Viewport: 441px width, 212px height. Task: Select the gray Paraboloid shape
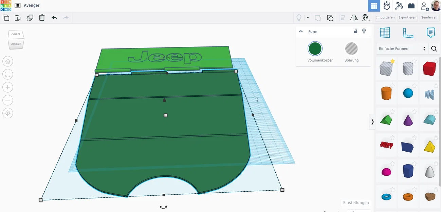(x=429, y=172)
